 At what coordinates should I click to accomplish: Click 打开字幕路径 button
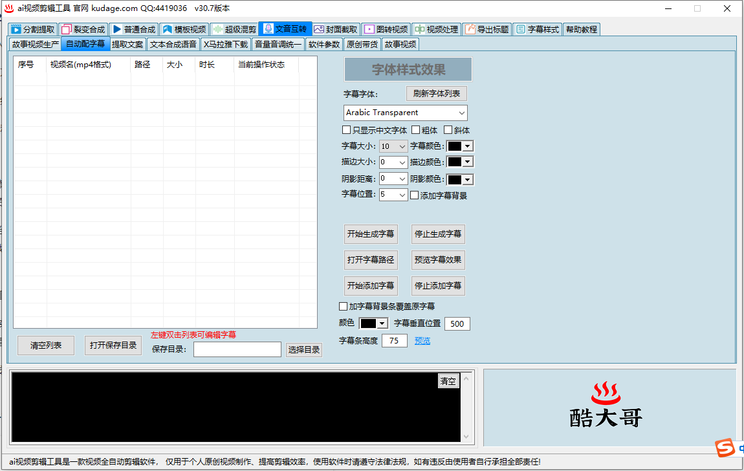pyautogui.click(x=371, y=260)
